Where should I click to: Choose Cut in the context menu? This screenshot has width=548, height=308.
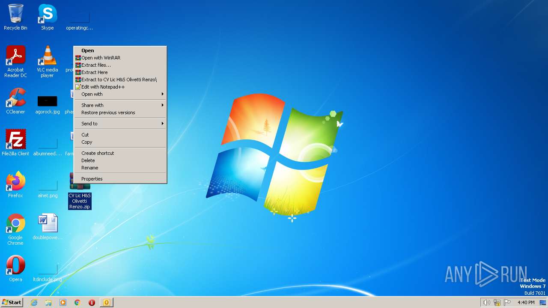[x=120, y=135]
